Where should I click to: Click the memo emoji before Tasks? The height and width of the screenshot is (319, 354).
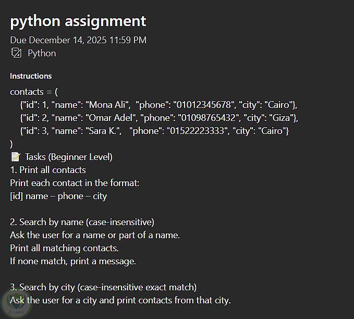point(15,157)
